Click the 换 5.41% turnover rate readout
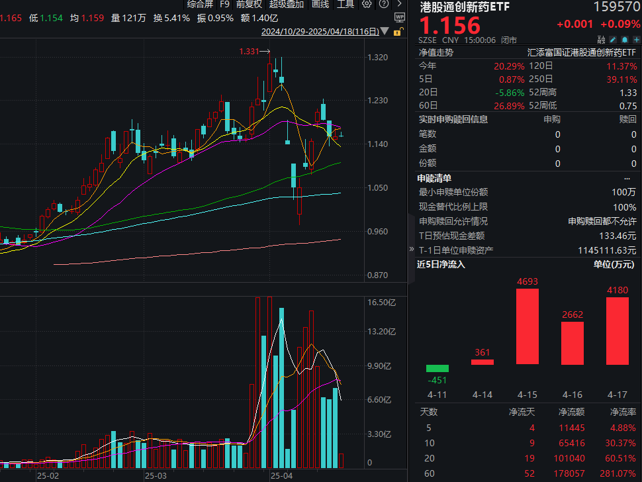Image resolution: width=642 pixels, height=482 pixels. click(171, 18)
